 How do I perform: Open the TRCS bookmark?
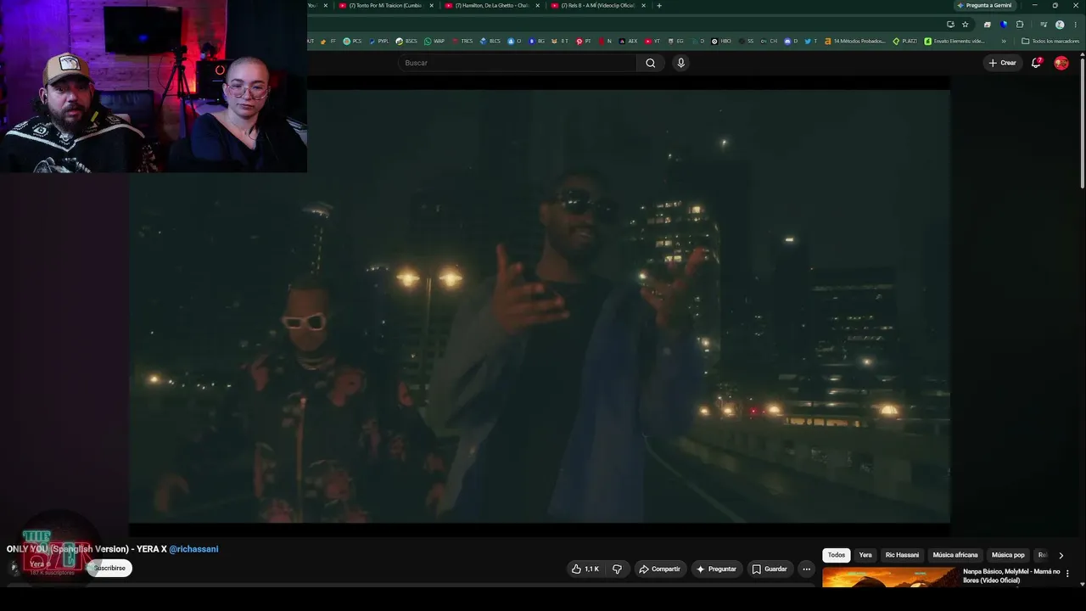[x=462, y=41]
